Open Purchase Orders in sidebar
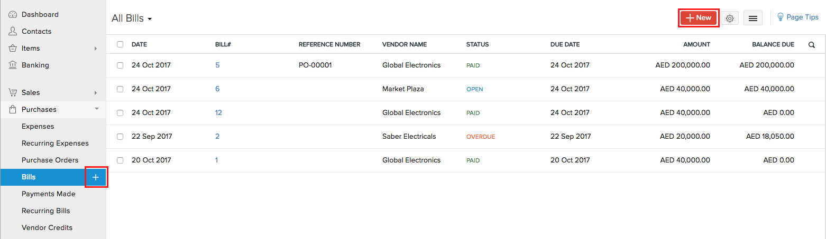826x239 pixels. [x=50, y=160]
